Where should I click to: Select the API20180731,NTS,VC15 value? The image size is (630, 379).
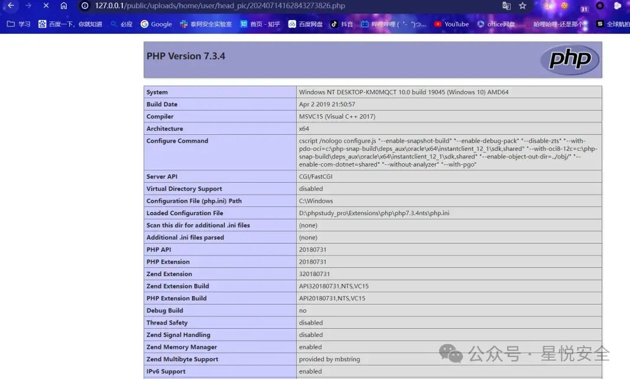tap(332, 298)
